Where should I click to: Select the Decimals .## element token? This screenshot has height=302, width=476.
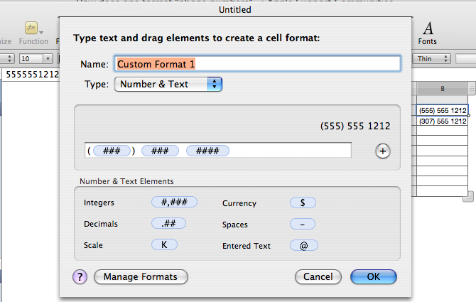[x=168, y=224]
